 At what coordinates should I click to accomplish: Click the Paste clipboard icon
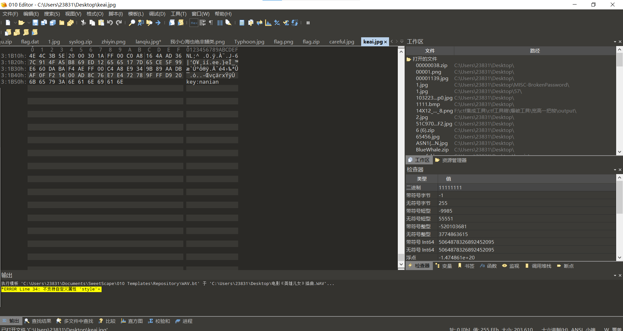[101, 23]
